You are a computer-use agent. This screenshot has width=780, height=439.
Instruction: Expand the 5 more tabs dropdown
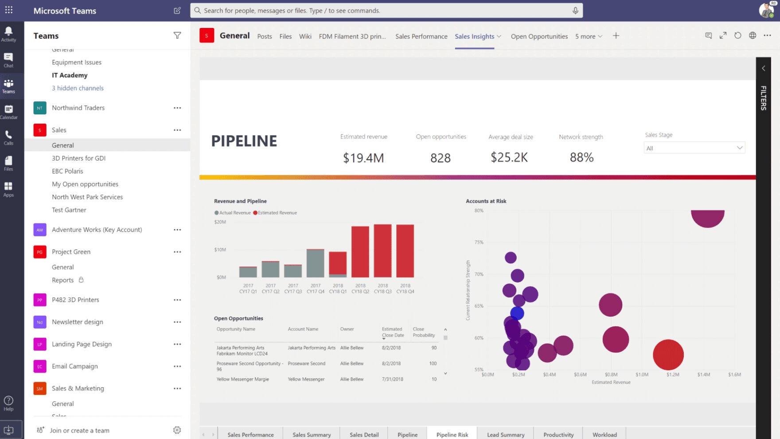coord(589,36)
